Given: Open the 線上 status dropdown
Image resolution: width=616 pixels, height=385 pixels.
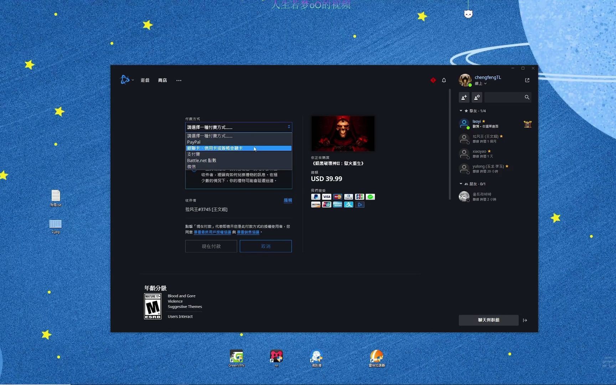Looking at the screenshot, I should tap(481, 83).
